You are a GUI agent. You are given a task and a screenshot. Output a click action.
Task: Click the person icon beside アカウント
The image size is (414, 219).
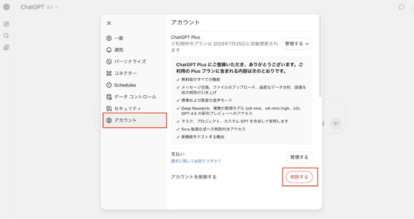coord(109,120)
